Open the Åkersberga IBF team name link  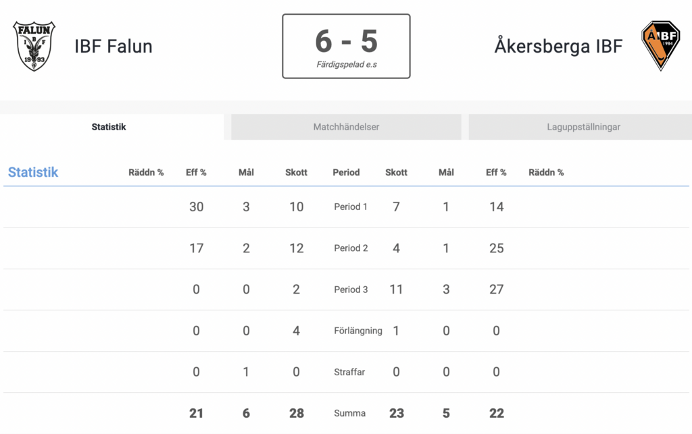558,46
